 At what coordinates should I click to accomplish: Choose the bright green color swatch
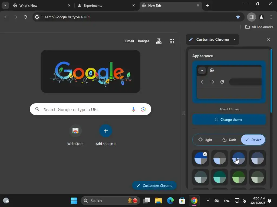pos(239,177)
